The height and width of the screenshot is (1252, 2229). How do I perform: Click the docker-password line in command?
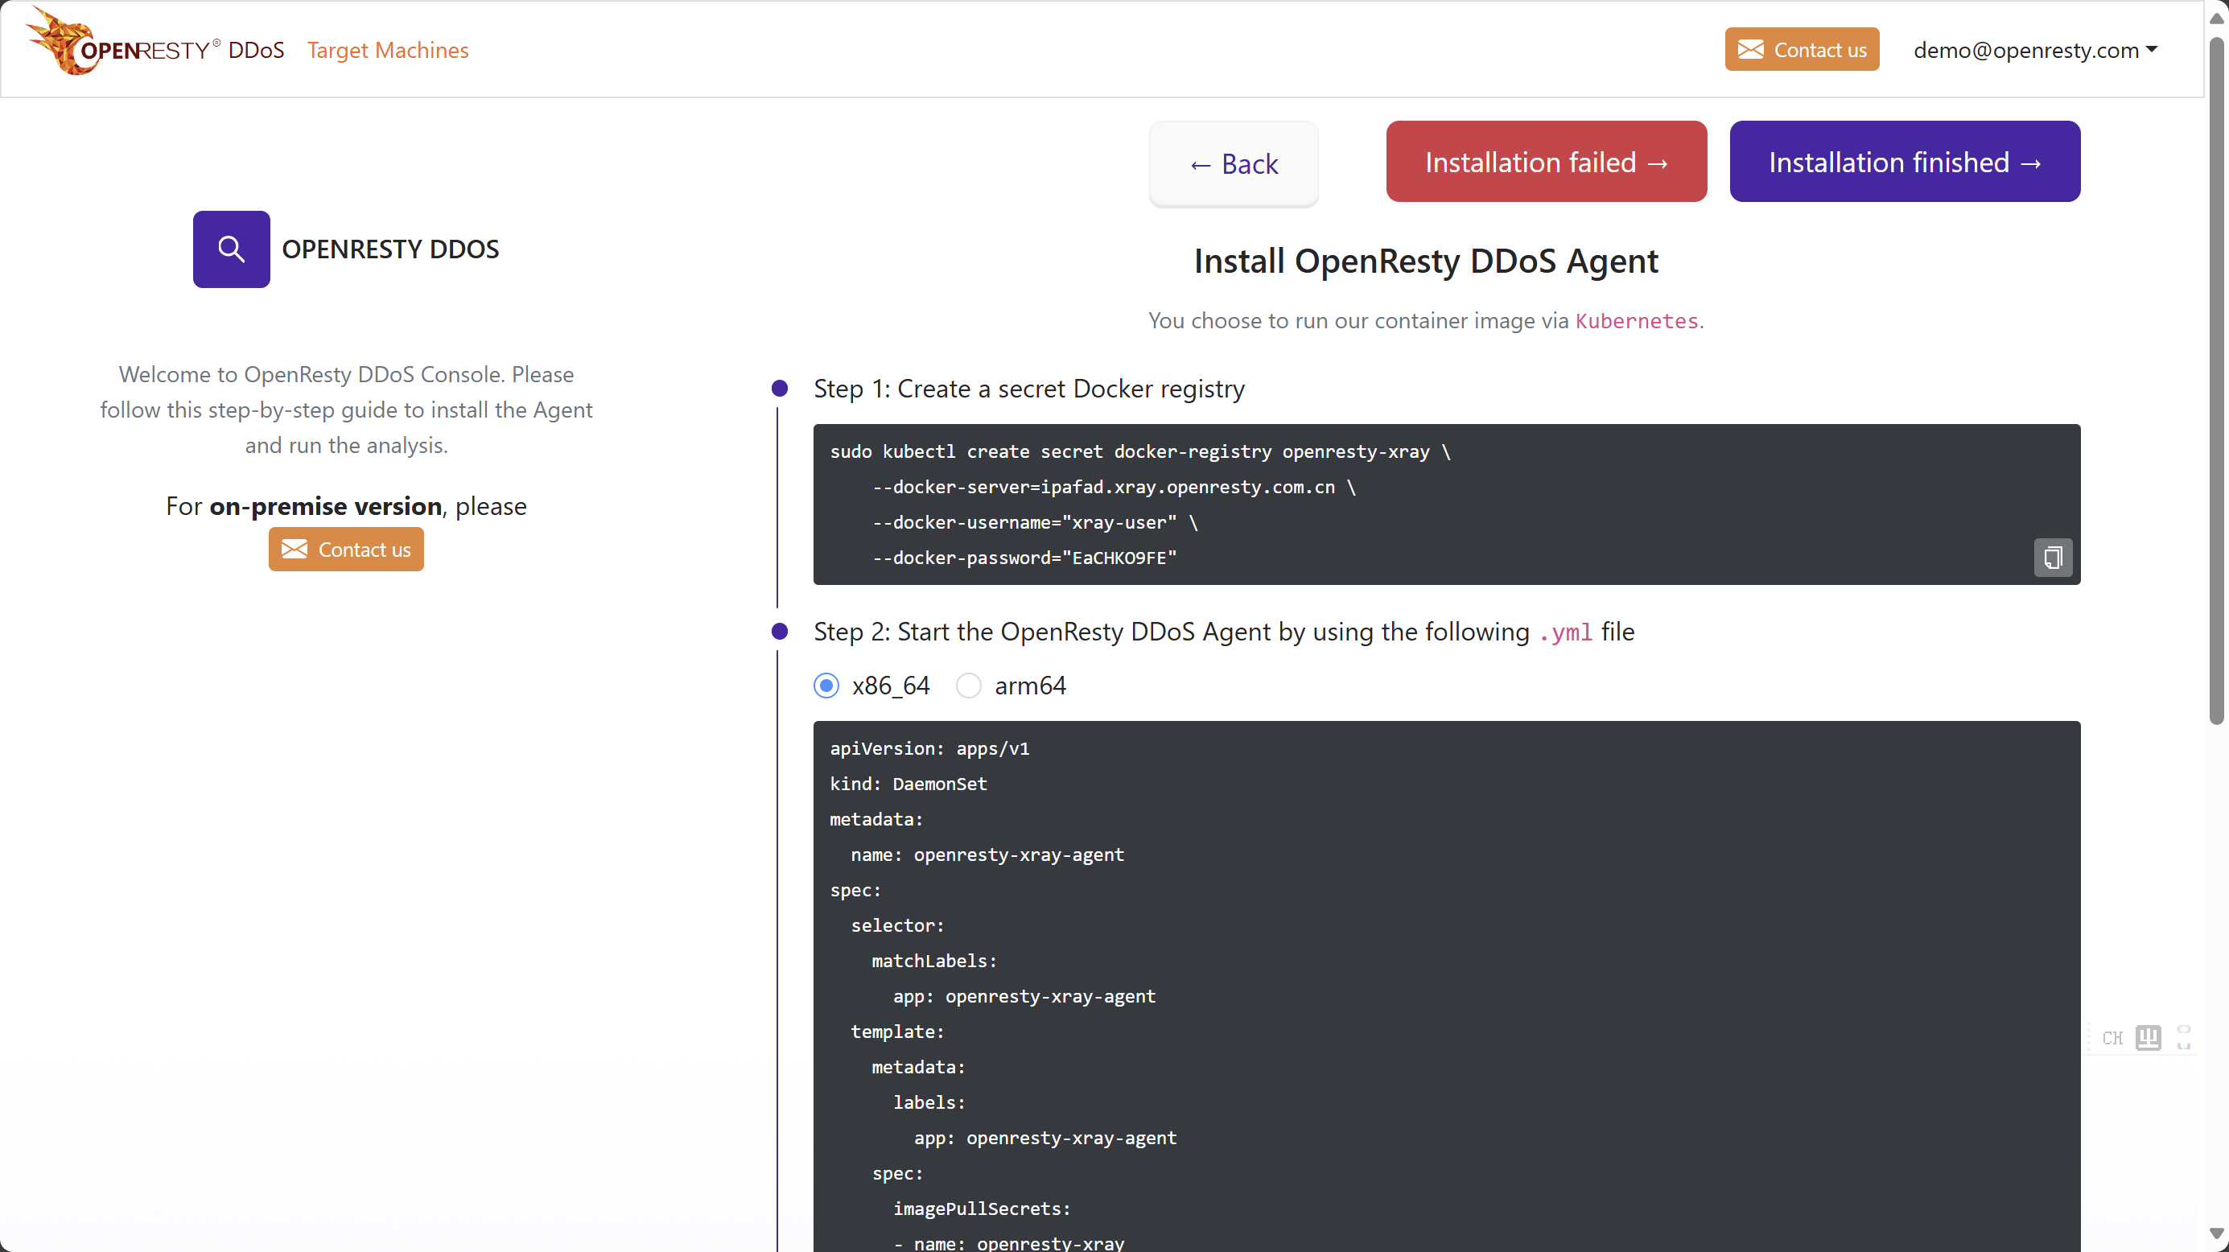pos(1024,558)
